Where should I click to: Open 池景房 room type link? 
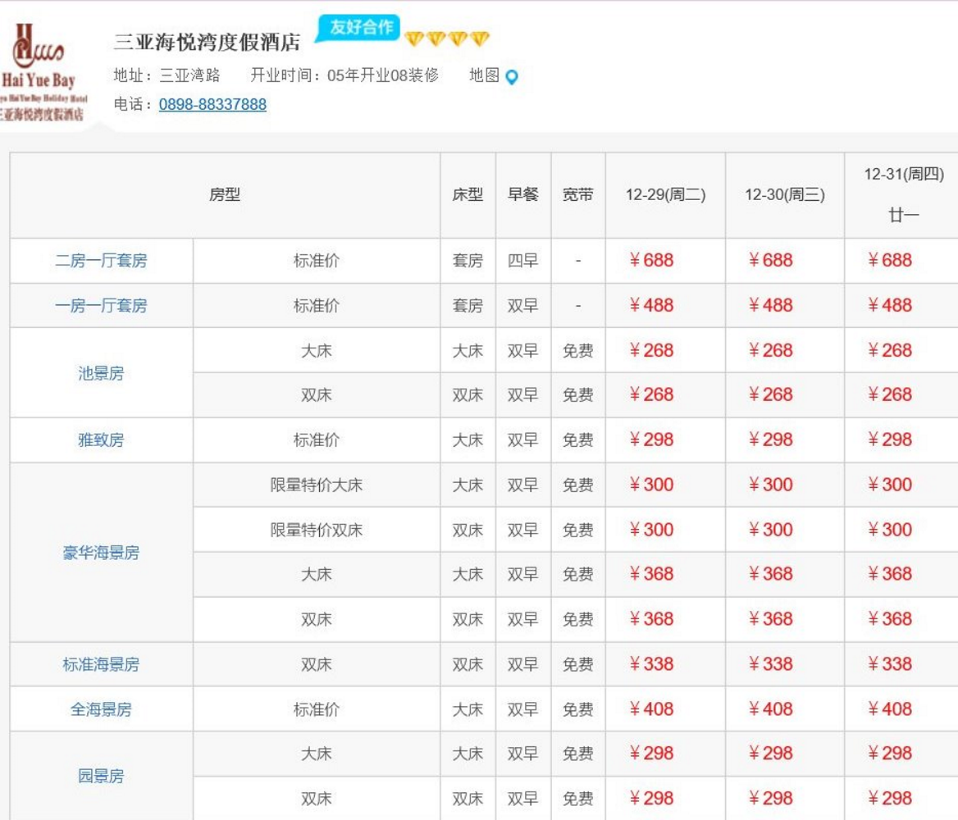[x=102, y=373]
